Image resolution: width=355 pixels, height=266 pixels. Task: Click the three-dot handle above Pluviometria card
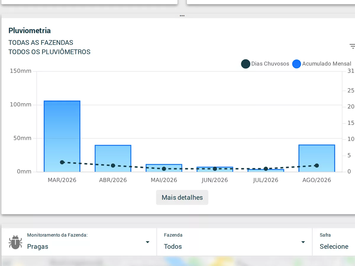tap(182, 16)
